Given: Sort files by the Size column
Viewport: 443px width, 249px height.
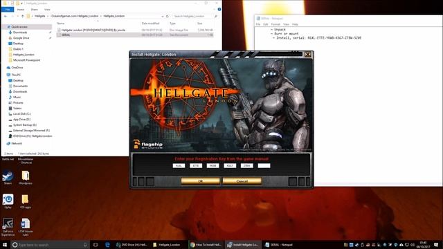Looking at the screenshot, I should coord(200,24).
